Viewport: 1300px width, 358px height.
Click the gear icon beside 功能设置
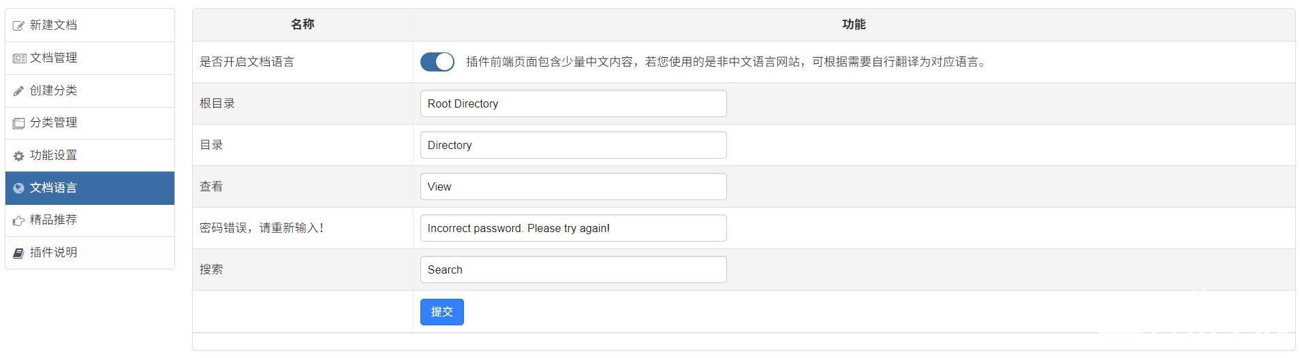(x=18, y=156)
